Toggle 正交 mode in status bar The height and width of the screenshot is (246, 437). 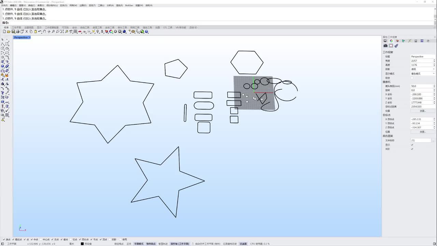point(129,244)
